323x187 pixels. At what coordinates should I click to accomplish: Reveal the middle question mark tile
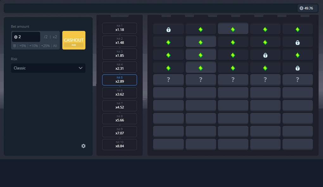233,80
